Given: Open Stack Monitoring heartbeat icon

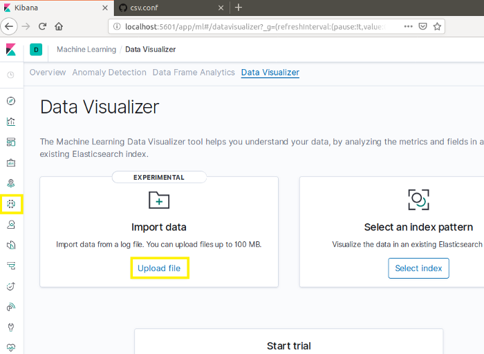Looking at the screenshot, I should pos(11,348).
